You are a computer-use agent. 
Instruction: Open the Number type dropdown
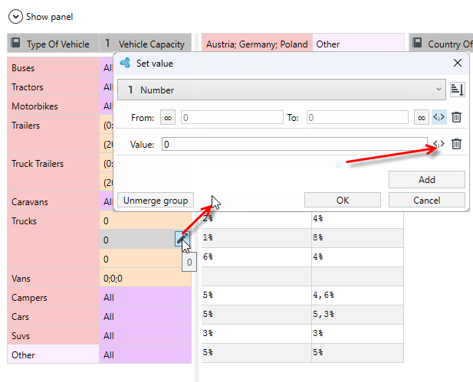(281, 90)
